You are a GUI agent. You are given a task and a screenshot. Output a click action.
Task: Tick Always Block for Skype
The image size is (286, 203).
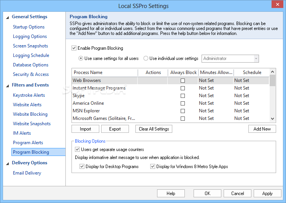tap(183, 96)
